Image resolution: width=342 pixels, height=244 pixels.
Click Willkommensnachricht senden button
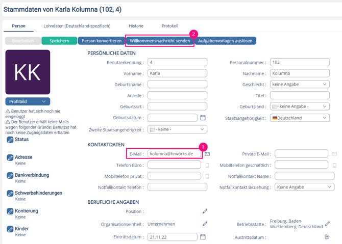point(160,41)
